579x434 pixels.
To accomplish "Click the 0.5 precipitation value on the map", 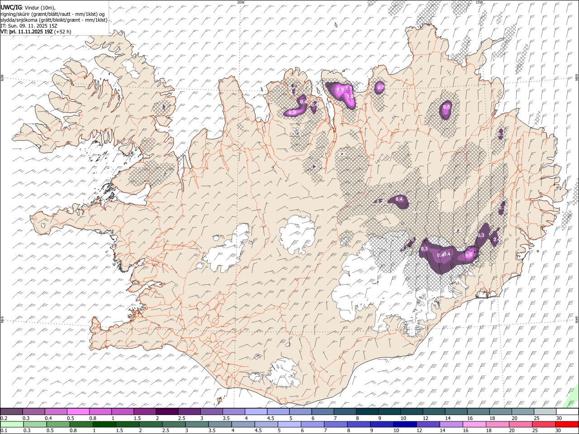I will pos(446,107).
